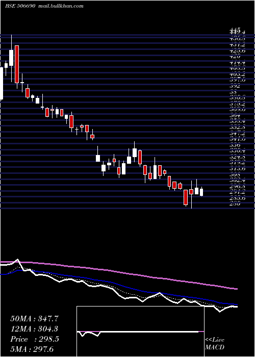Click inside the MACD histogram box
The image size is (255, 357).
coord(140,331)
